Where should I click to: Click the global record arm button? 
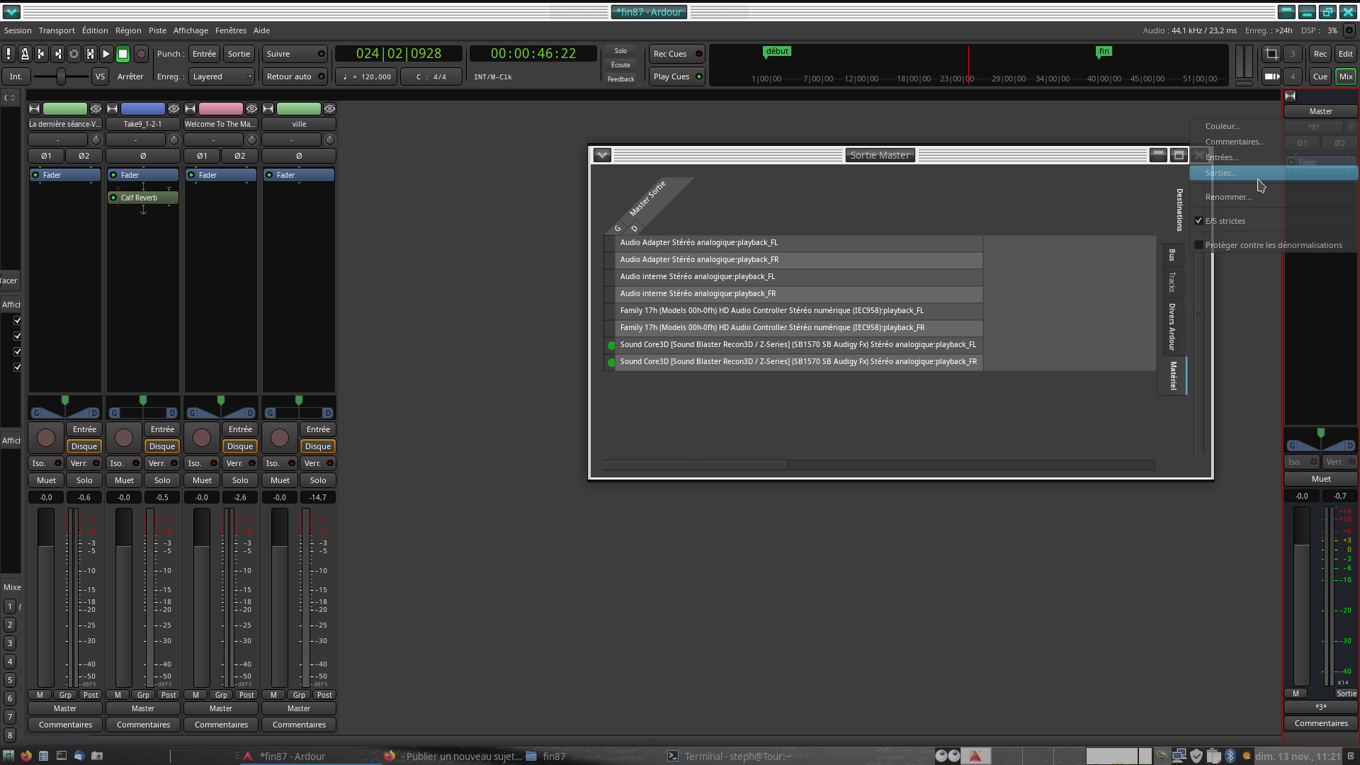[x=141, y=54]
